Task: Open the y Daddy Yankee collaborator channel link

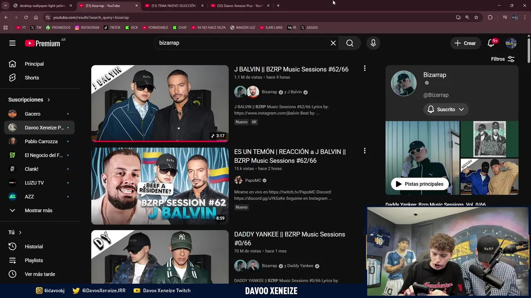Action: point(300,266)
